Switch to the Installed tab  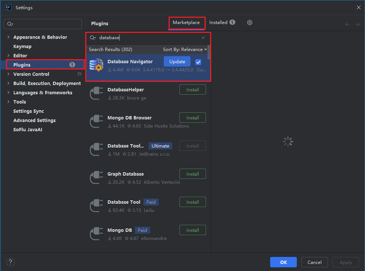[222, 23]
